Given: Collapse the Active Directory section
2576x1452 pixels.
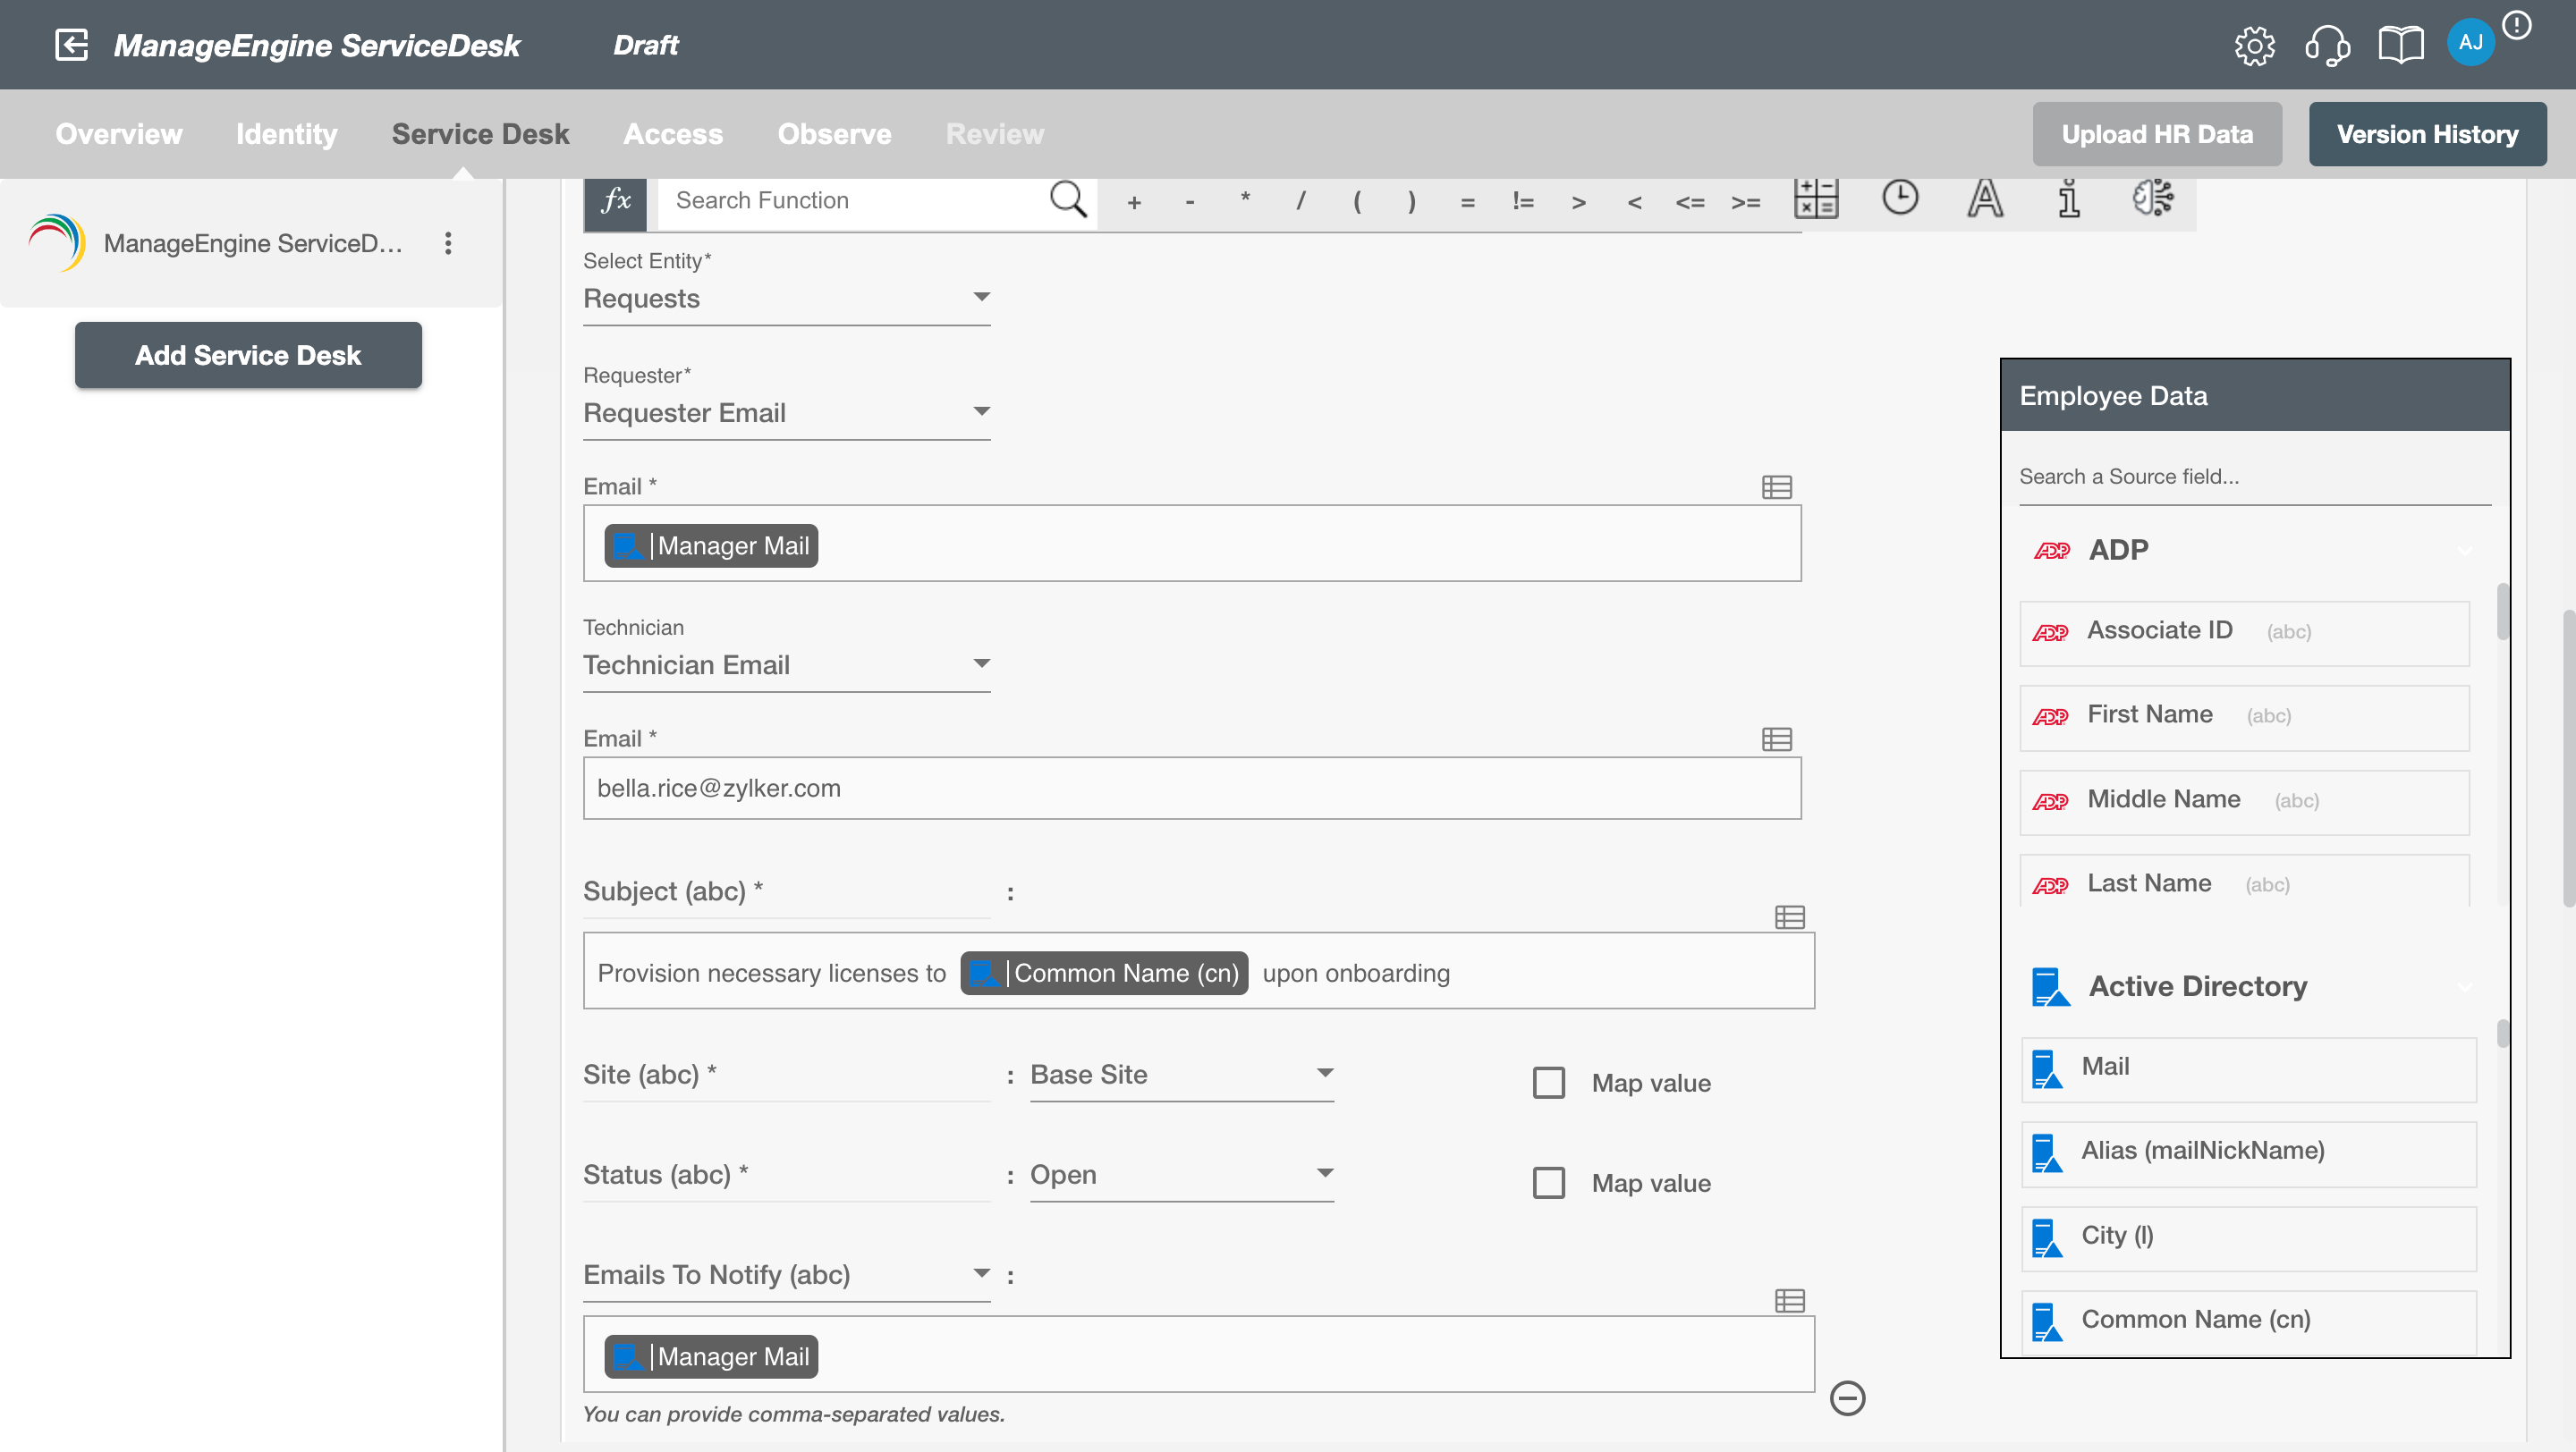Looking at the screenshot, I should point(2463,986).
